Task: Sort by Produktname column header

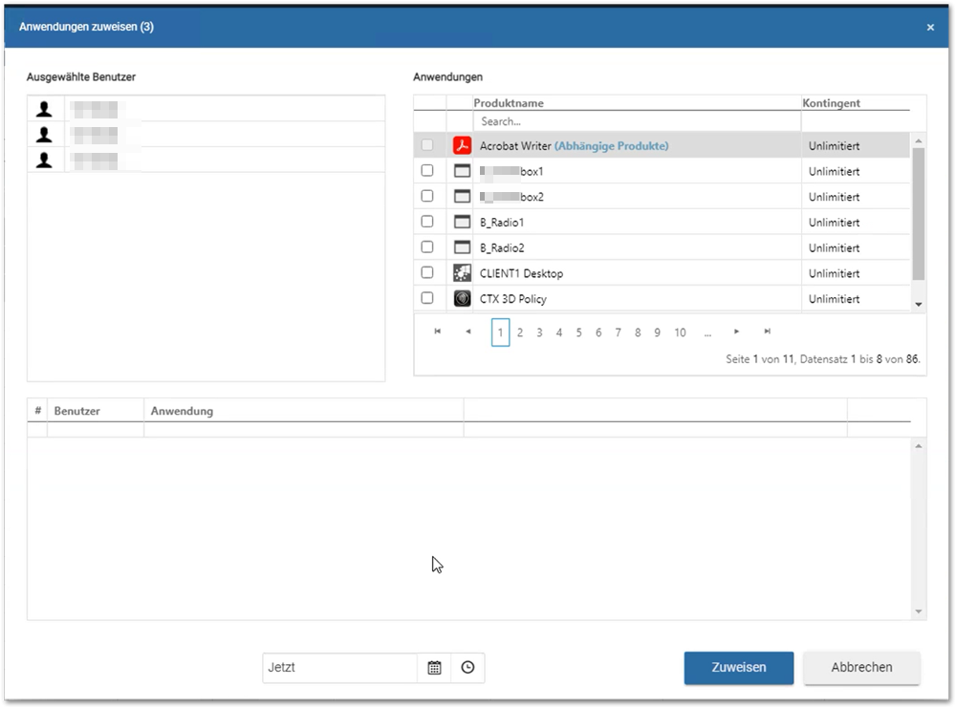Action: (509, 103)
